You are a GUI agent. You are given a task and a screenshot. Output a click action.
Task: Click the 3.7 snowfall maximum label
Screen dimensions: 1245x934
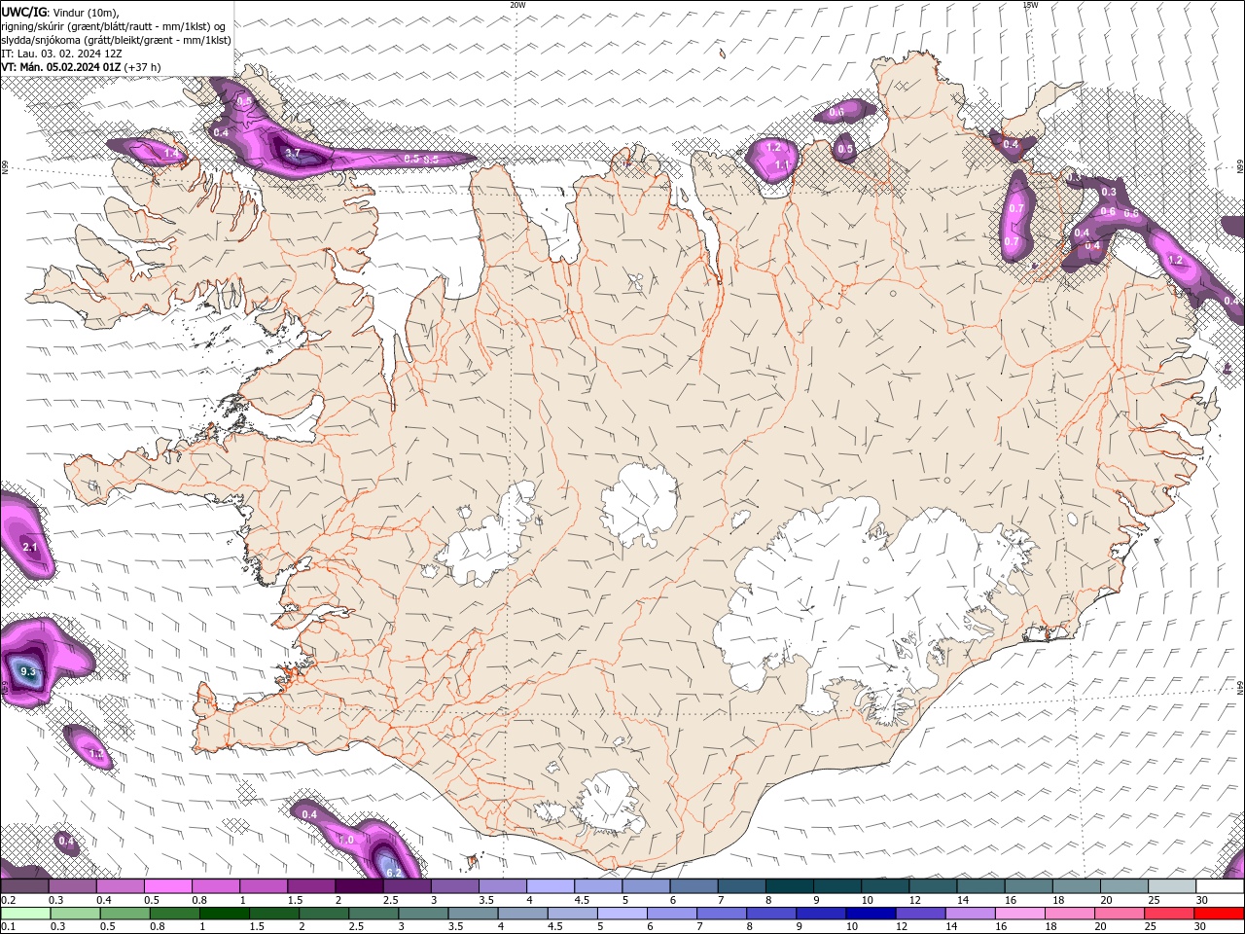[x=292, y=153]
